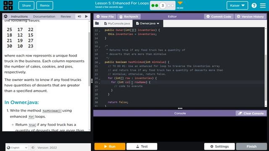Open the MyConsole.java file tab
This screenshot has width=269, height=151.
pos(117,23)
